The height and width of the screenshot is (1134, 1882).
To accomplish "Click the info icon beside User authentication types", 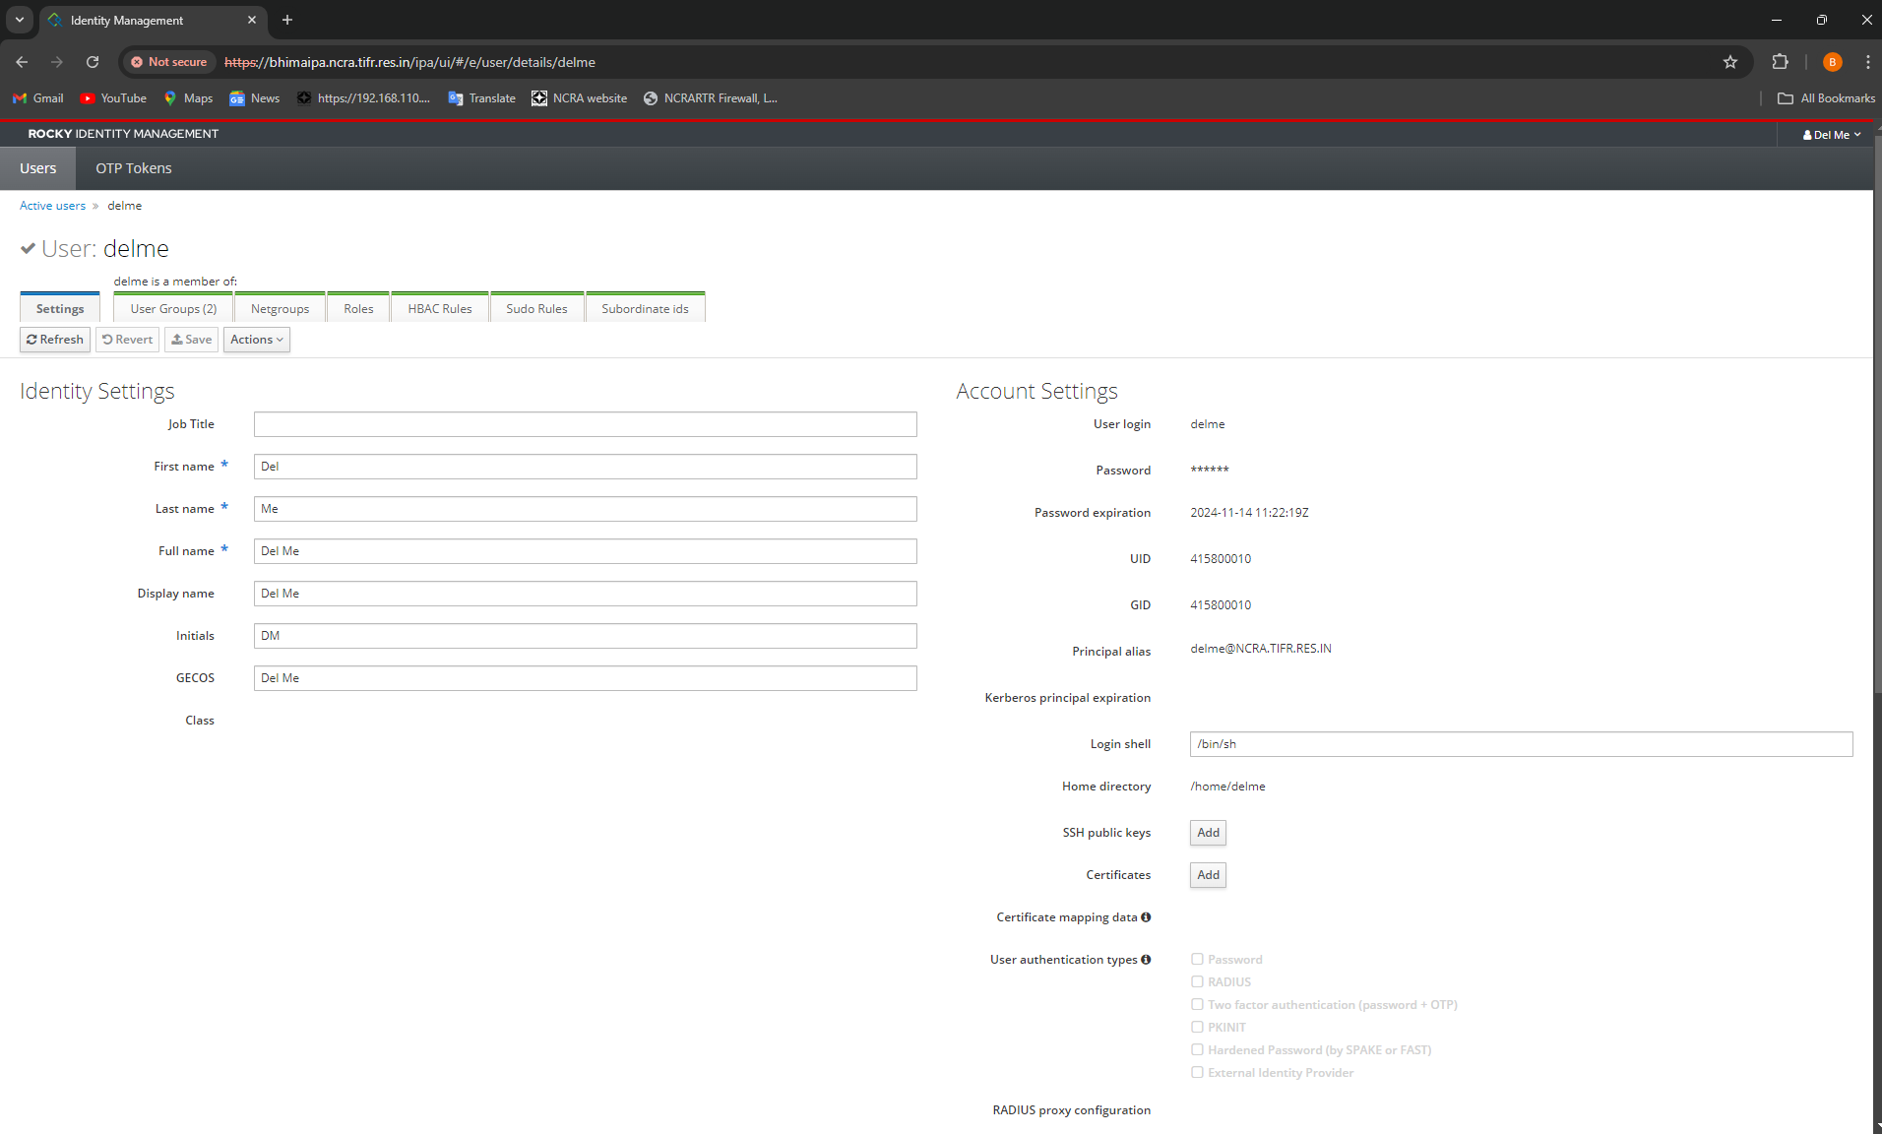I will tap(1146, 960).
